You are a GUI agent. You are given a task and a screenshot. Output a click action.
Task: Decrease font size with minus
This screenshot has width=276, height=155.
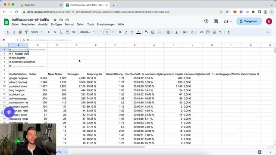click(100, 32)
